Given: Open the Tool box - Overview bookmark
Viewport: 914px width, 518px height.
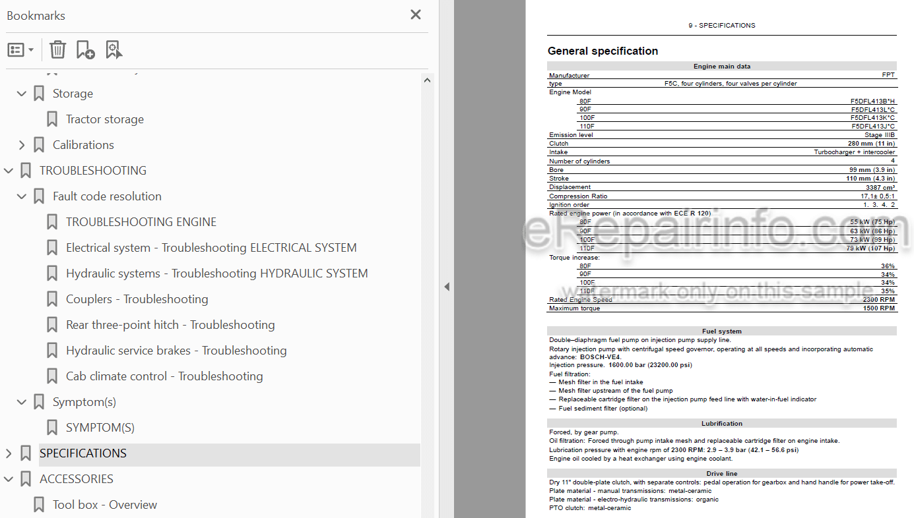Looking at the screenshot, I should click(x=105, y=505).
